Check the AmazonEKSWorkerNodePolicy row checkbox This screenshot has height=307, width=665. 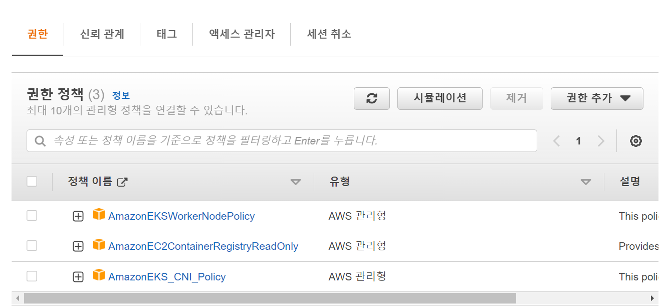(32, 216)
